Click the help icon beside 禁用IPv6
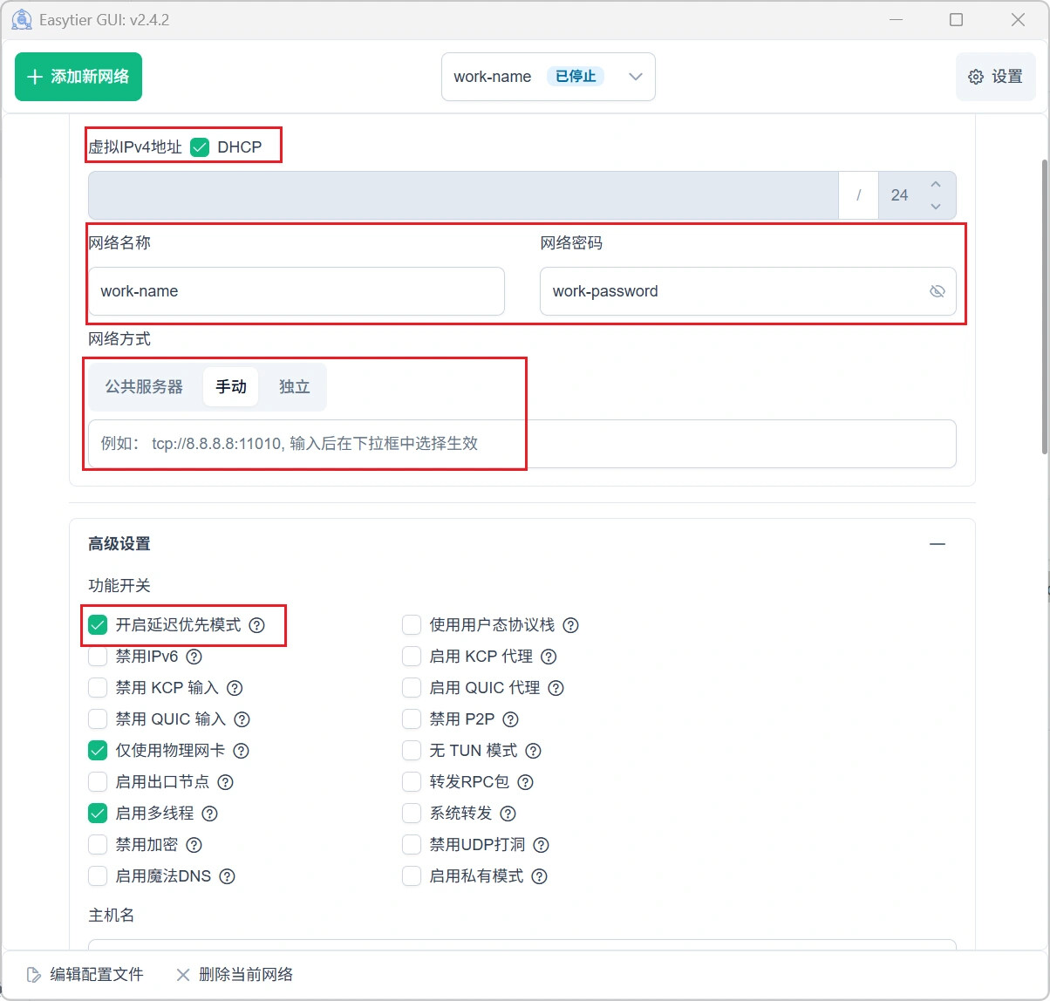 pyautogui.click(x=194, y=657)
